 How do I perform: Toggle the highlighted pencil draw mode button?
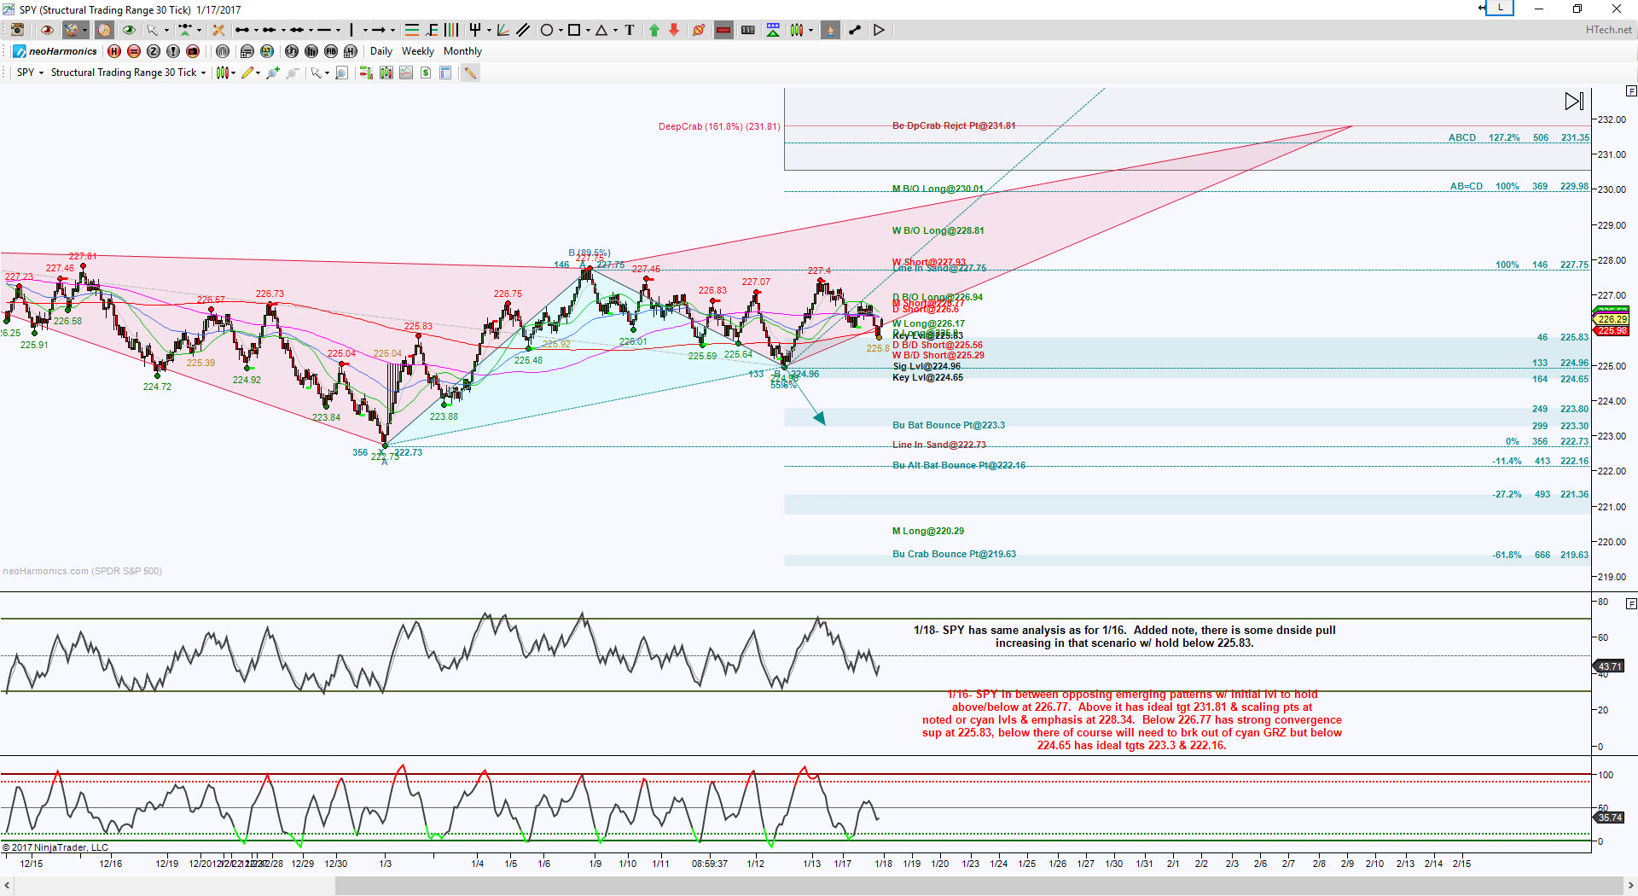click(470, 73)
